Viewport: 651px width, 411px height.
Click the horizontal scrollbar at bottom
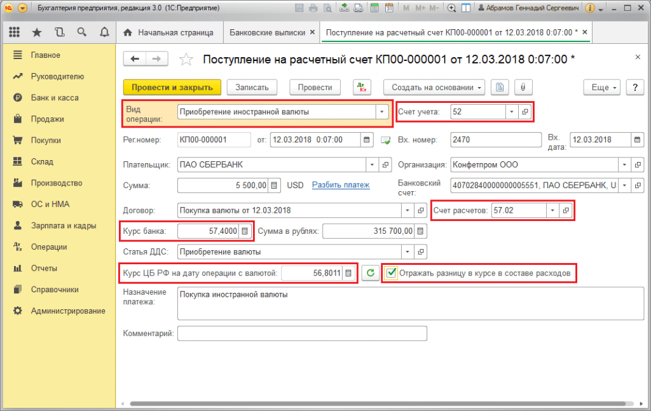click(378, 403)
